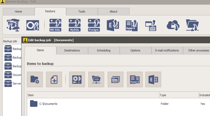The image size is (210, 116).
Task: Select the Server backup job
Action: tap(13, 83)
